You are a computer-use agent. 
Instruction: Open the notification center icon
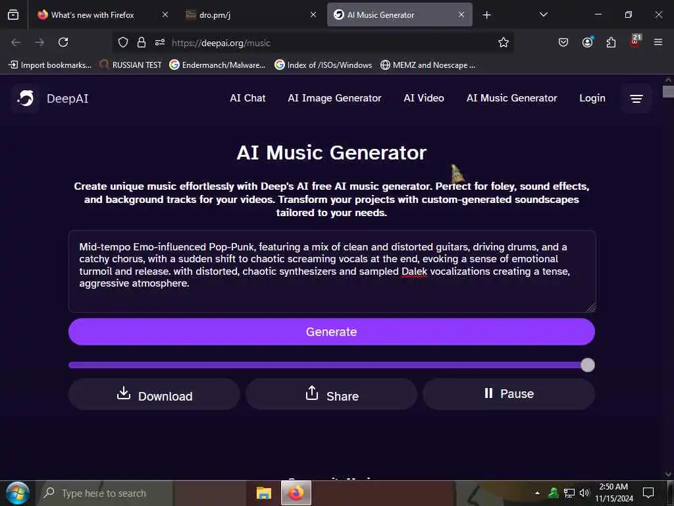pyautogui.click(x=648, y=493)
